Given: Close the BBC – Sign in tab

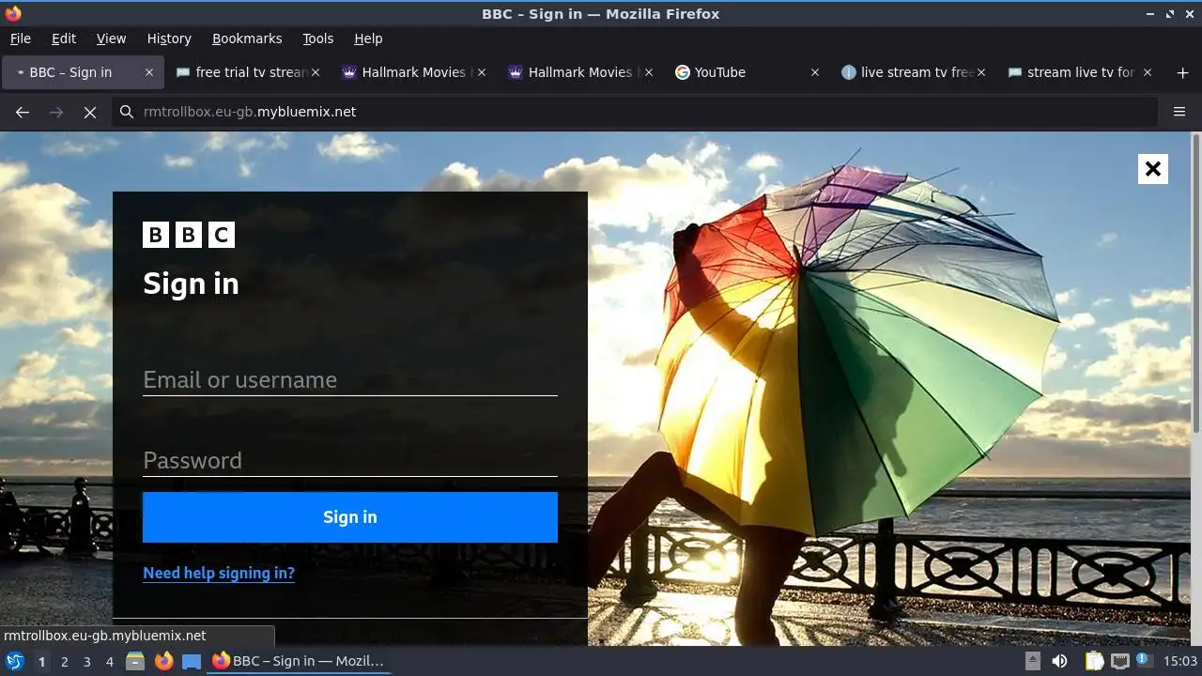Looking at the screenshot, I should pos(148,72).
